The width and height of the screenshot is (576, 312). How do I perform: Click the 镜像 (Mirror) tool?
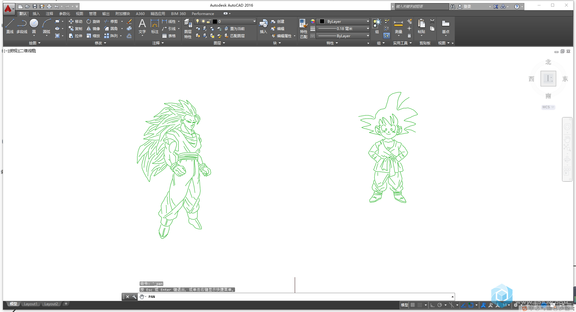click(93, 28)
